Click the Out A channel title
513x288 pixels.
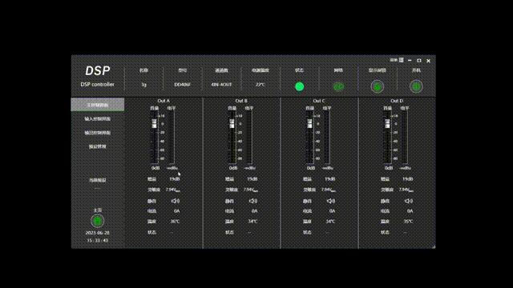point(164,101)
